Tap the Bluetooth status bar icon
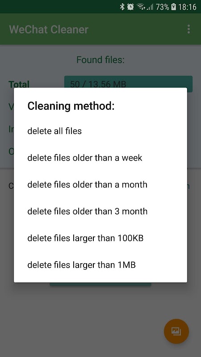Image resolution: width=201 pixels, height=357 pixels. 122,7
